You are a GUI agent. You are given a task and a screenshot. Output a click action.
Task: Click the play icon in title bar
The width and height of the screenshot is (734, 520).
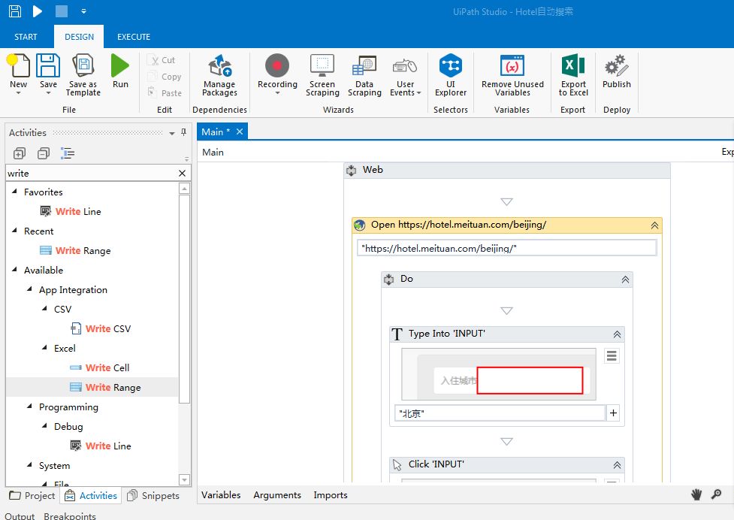38,11
